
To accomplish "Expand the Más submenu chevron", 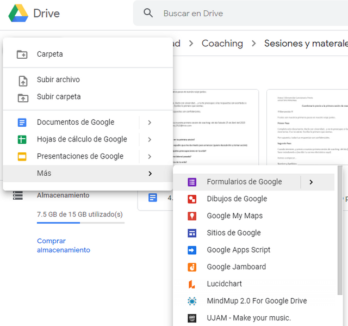I will point(150,174).
